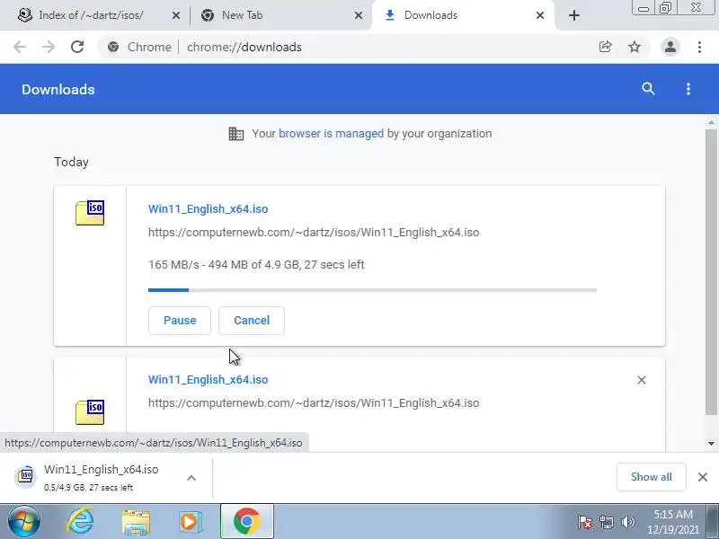This screenshot has height=539, width=719.
Task: Click the ISO icon in the download shelf
Action: pyautogui.click(x=26, y=476)
